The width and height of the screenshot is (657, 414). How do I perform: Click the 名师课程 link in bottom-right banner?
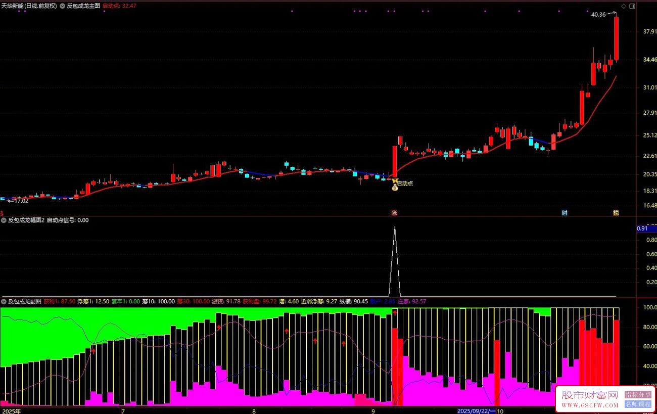pos(638,404)
